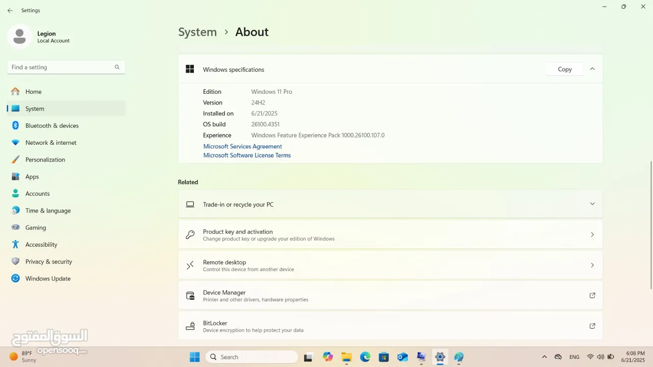Viewport: 653px width, 367px height.
Task: Click the magnifier icon in Find a setting
Action: [117, 67]
